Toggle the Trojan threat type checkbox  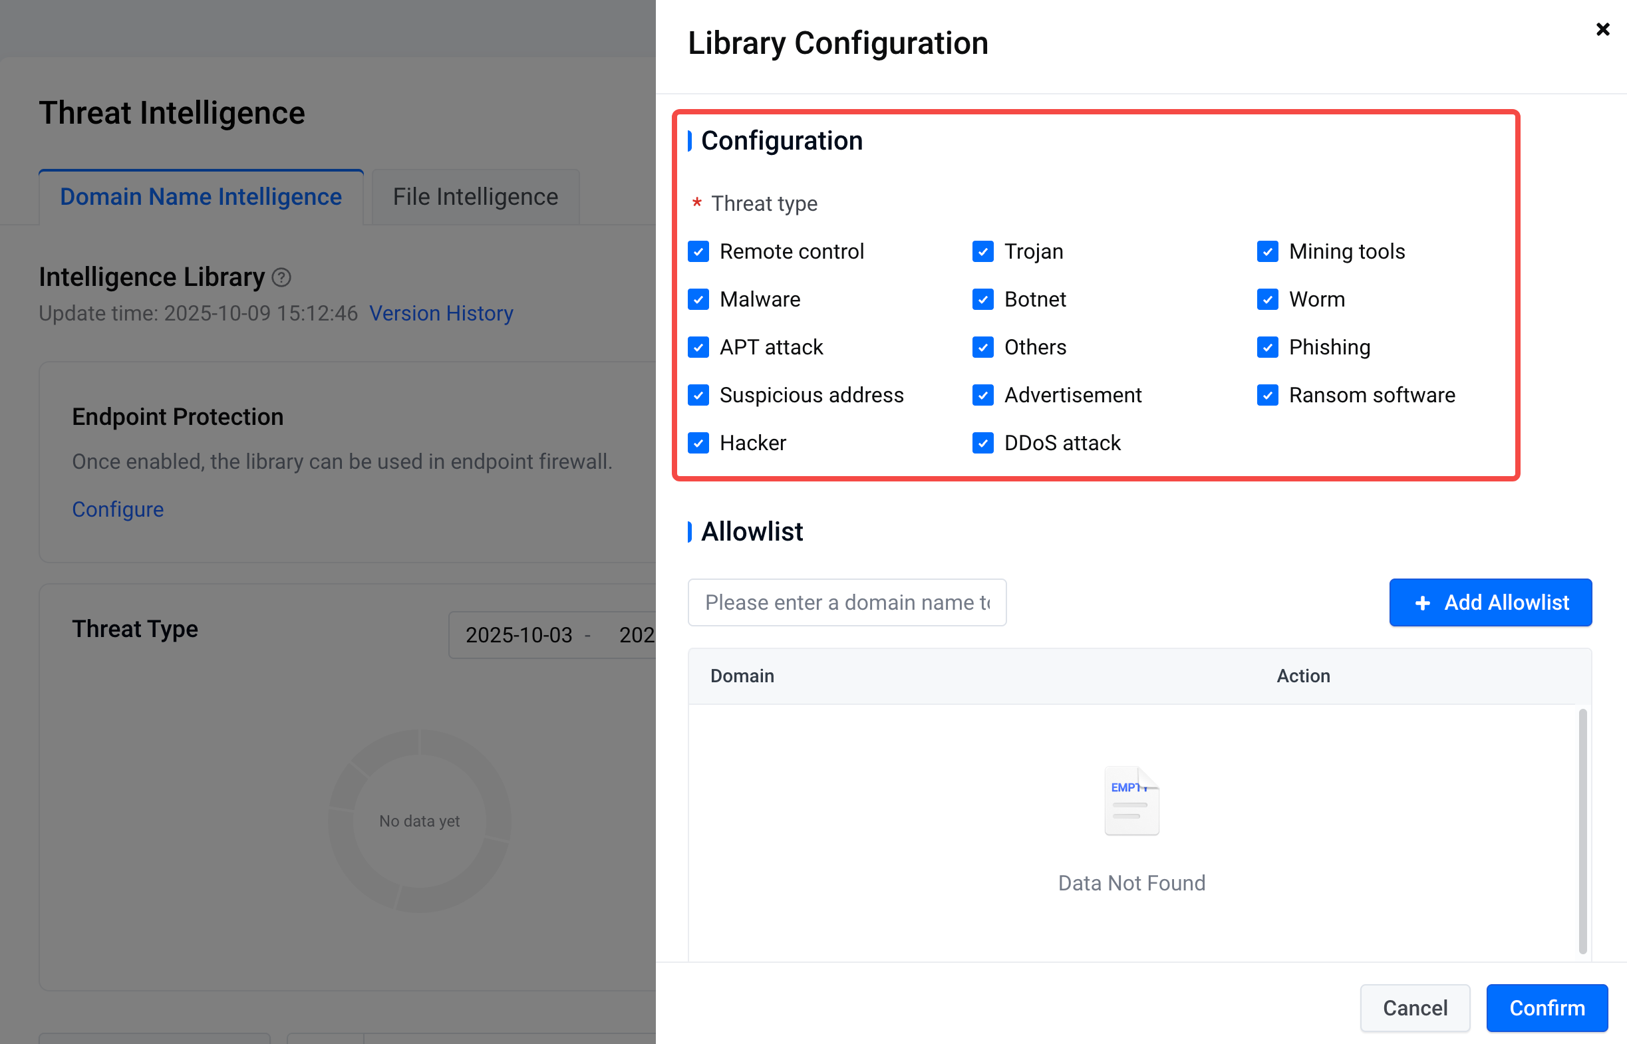[983, 251]
